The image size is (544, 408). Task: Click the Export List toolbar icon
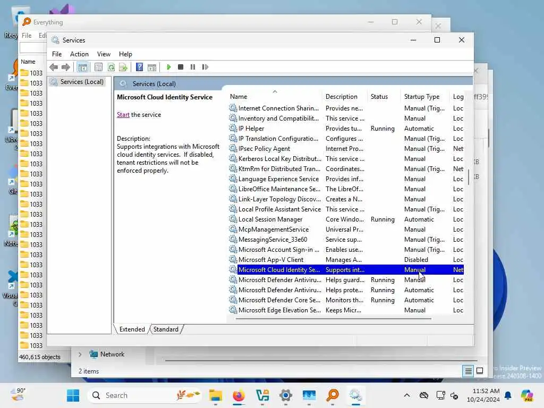(123, 67)
